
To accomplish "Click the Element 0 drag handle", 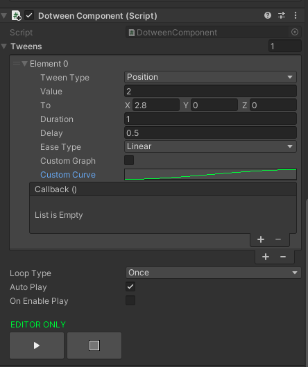I will [17, 63].
